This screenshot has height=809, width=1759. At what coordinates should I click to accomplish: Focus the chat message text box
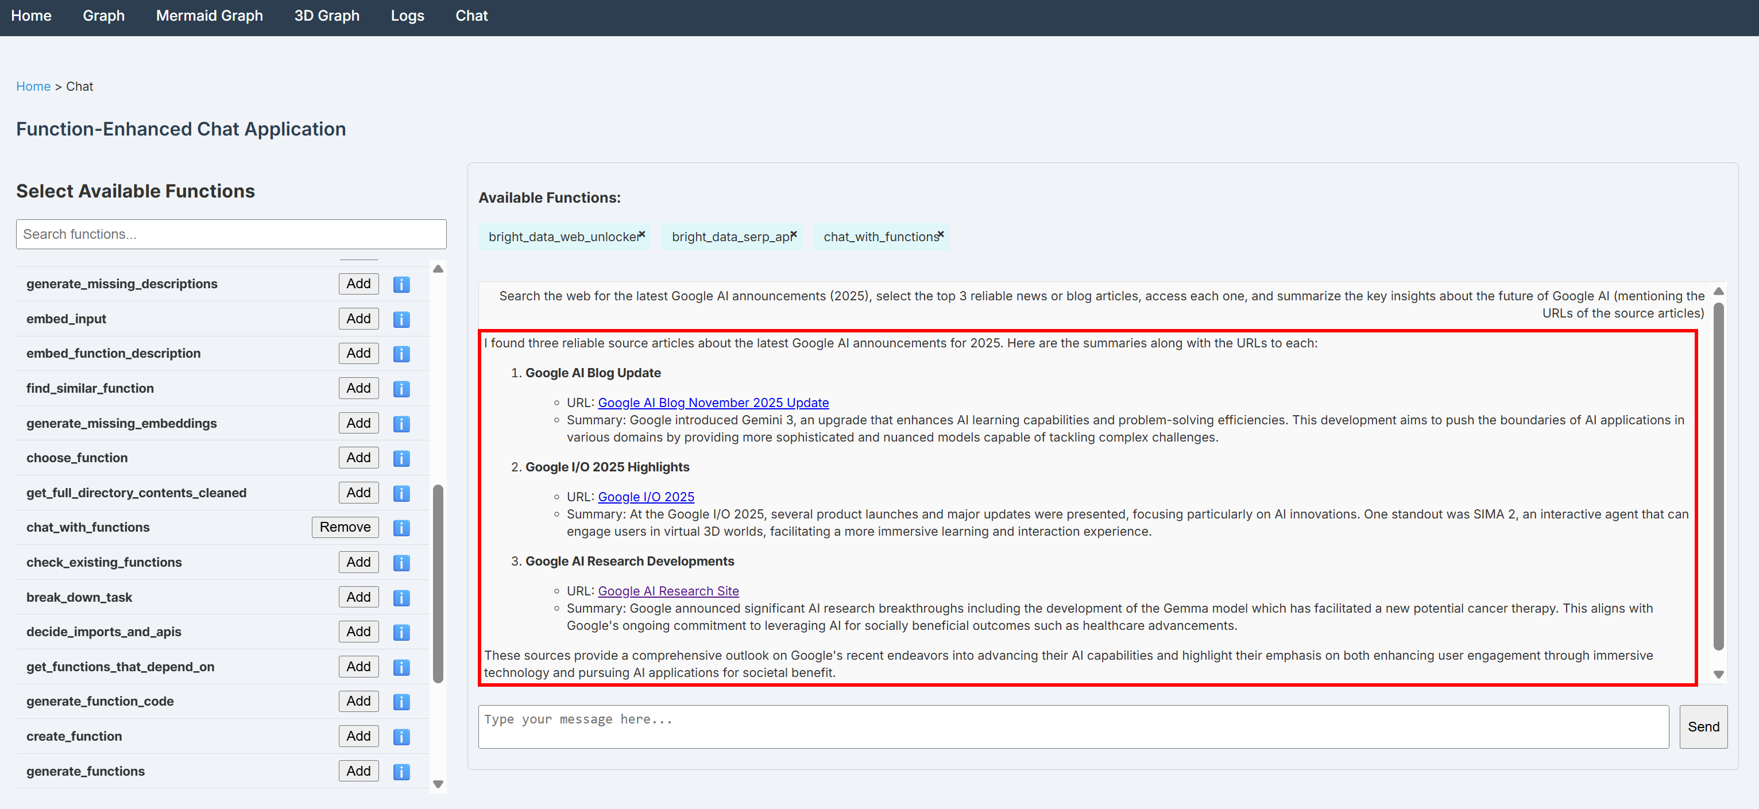pos(1073,726)
